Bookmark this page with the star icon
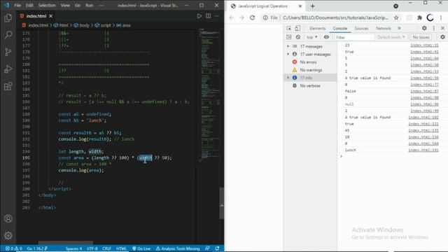Image resolution: width=448 pixels, height=252 pixels. point(396,17)
